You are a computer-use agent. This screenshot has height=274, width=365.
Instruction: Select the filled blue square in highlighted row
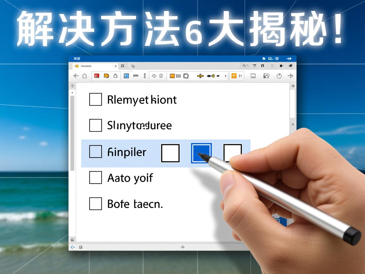pos(201,153)
